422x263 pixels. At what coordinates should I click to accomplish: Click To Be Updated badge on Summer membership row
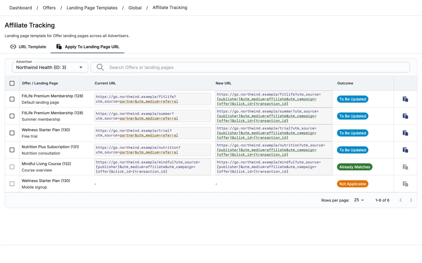click(353, 116)
